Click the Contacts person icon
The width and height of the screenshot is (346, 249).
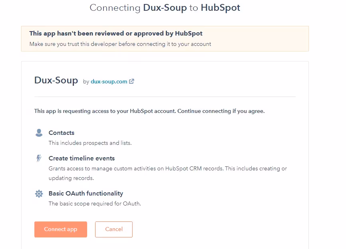coord(39,133)
